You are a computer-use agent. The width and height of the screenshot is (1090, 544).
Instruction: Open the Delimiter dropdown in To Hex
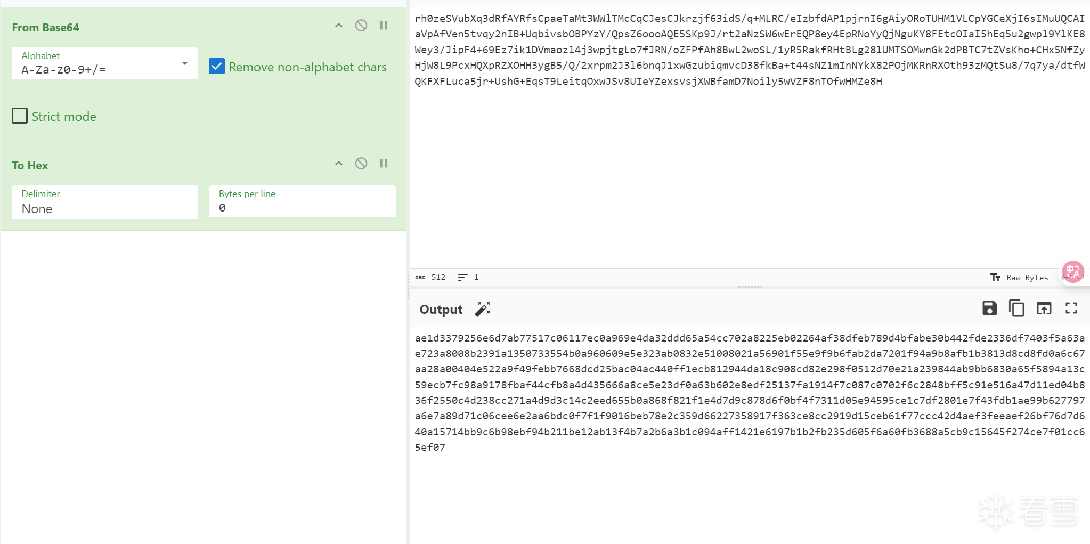pyautogui.click(x=104, y=202)
